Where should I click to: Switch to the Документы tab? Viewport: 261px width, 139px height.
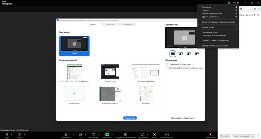pyautogui.click(x=110, y=25)
